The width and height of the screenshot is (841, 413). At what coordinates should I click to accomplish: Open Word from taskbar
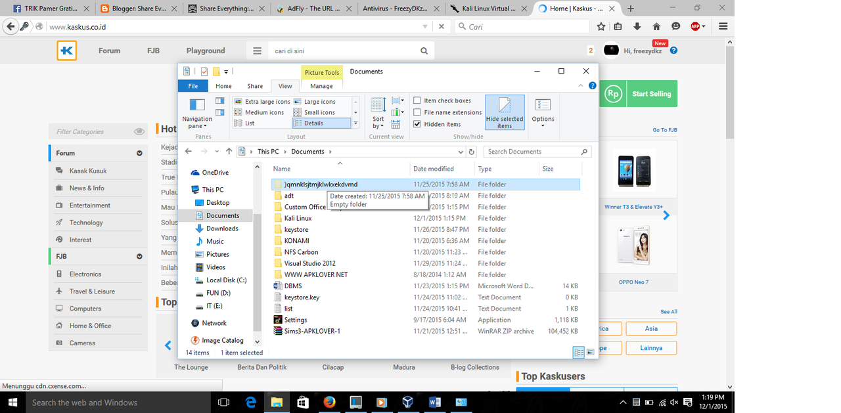(x=434, y=402)
